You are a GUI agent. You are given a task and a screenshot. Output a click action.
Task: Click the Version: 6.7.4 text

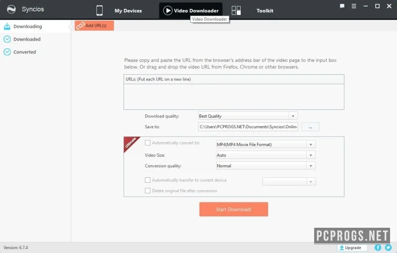tap(16, 248)
